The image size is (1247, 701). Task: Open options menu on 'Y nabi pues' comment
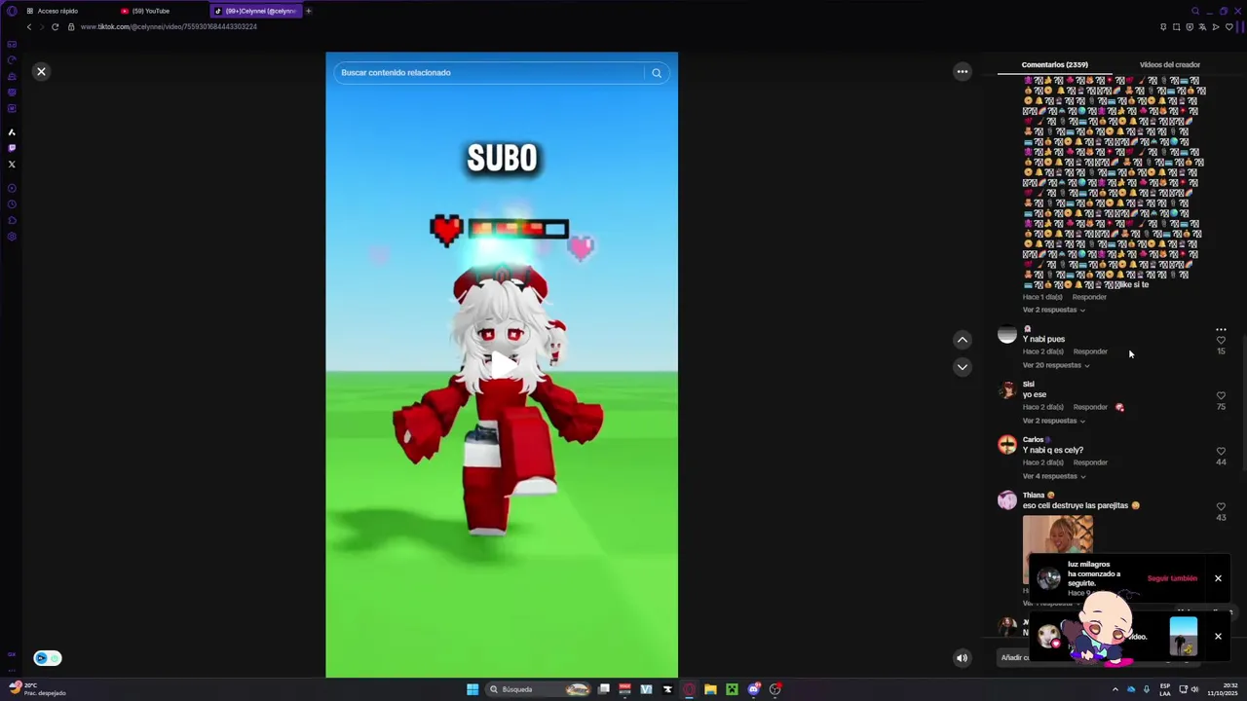pos(1221,330)
